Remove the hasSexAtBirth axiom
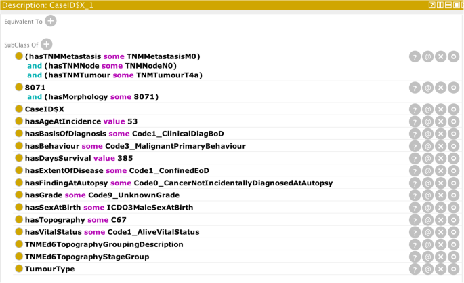 click(x=440, y=208)
